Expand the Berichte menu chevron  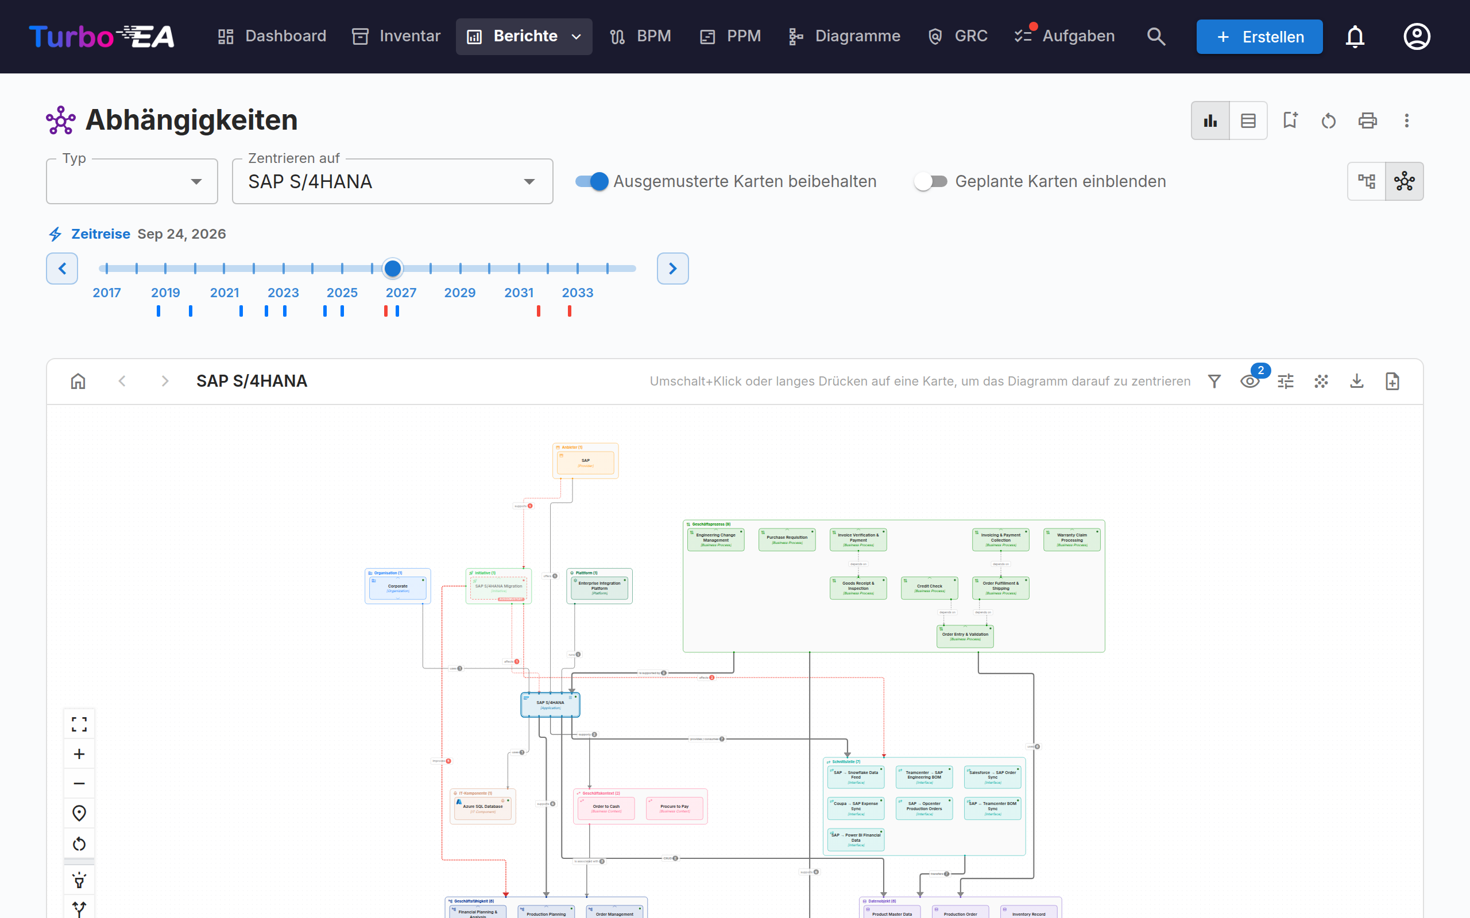click(577, 36)
